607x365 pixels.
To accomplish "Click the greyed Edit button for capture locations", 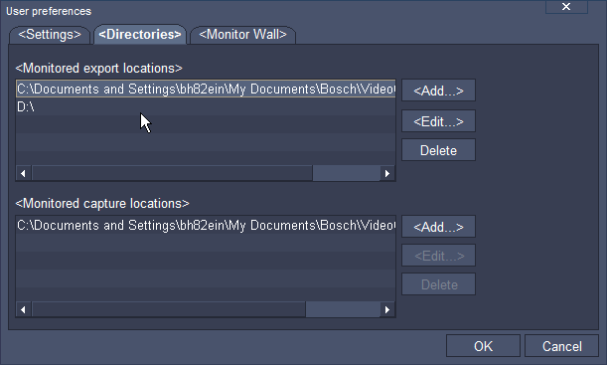I will coord(438,256).
